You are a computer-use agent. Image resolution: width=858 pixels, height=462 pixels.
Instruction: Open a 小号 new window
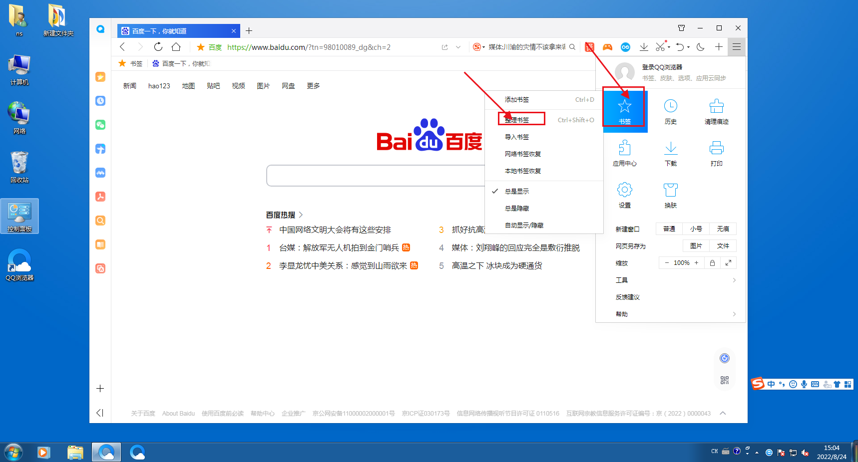click(696, 229)
